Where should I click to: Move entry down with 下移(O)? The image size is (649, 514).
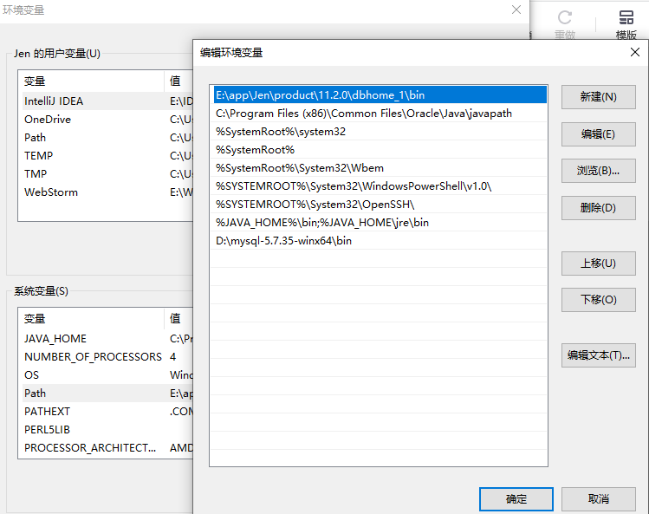[x=598, y=299]
